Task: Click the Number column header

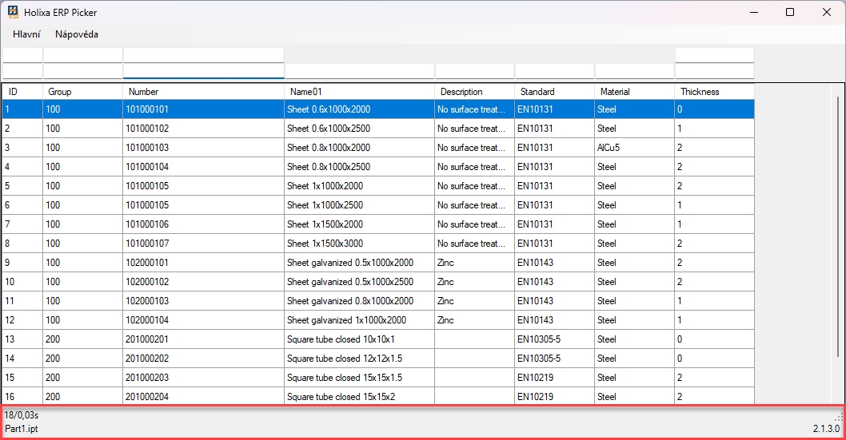Action: pos(203,92)
